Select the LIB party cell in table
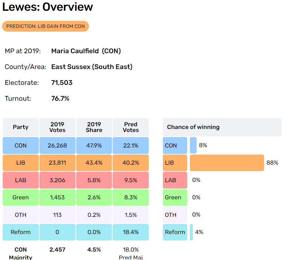This screenshot has width=290, height=260. point(21,163)
